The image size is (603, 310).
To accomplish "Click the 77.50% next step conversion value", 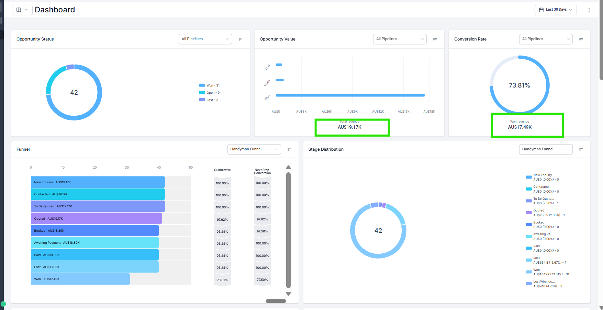I will pyautogui.click(x=262, y=280).
